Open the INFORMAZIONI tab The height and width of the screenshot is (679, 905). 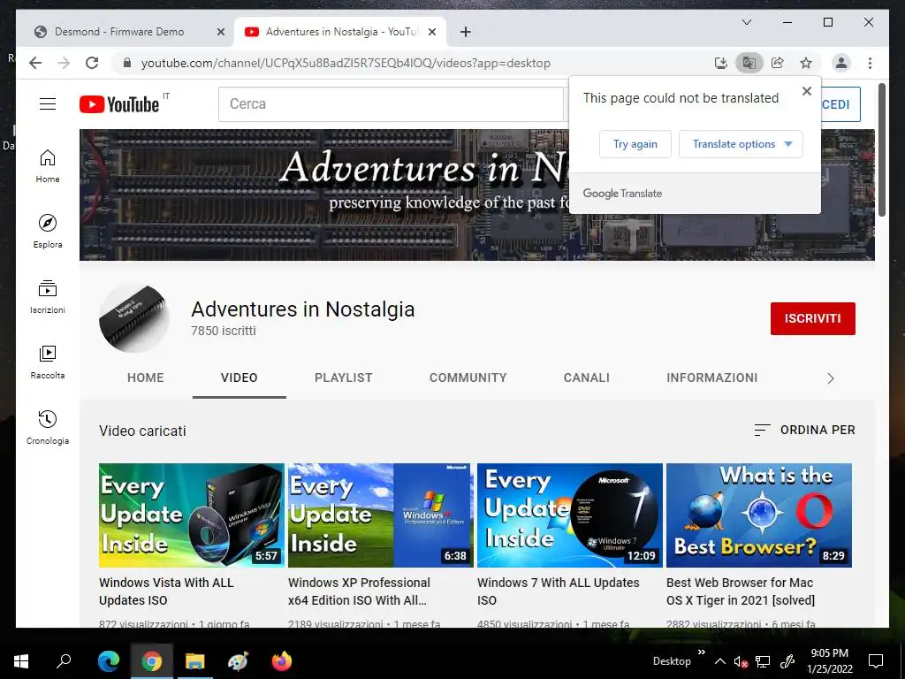(x=712, y=378)
